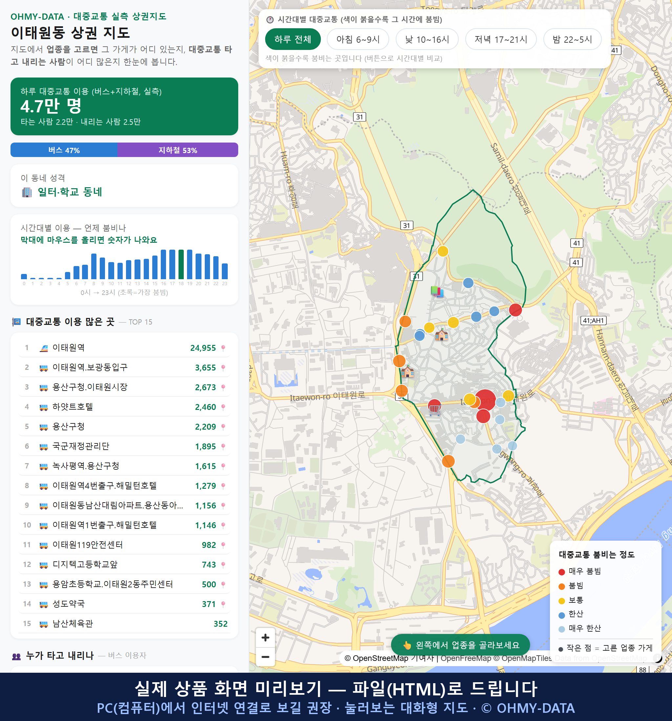Click the pin icon for 이태원동남산대림아파트 row

tap(223, 506)
